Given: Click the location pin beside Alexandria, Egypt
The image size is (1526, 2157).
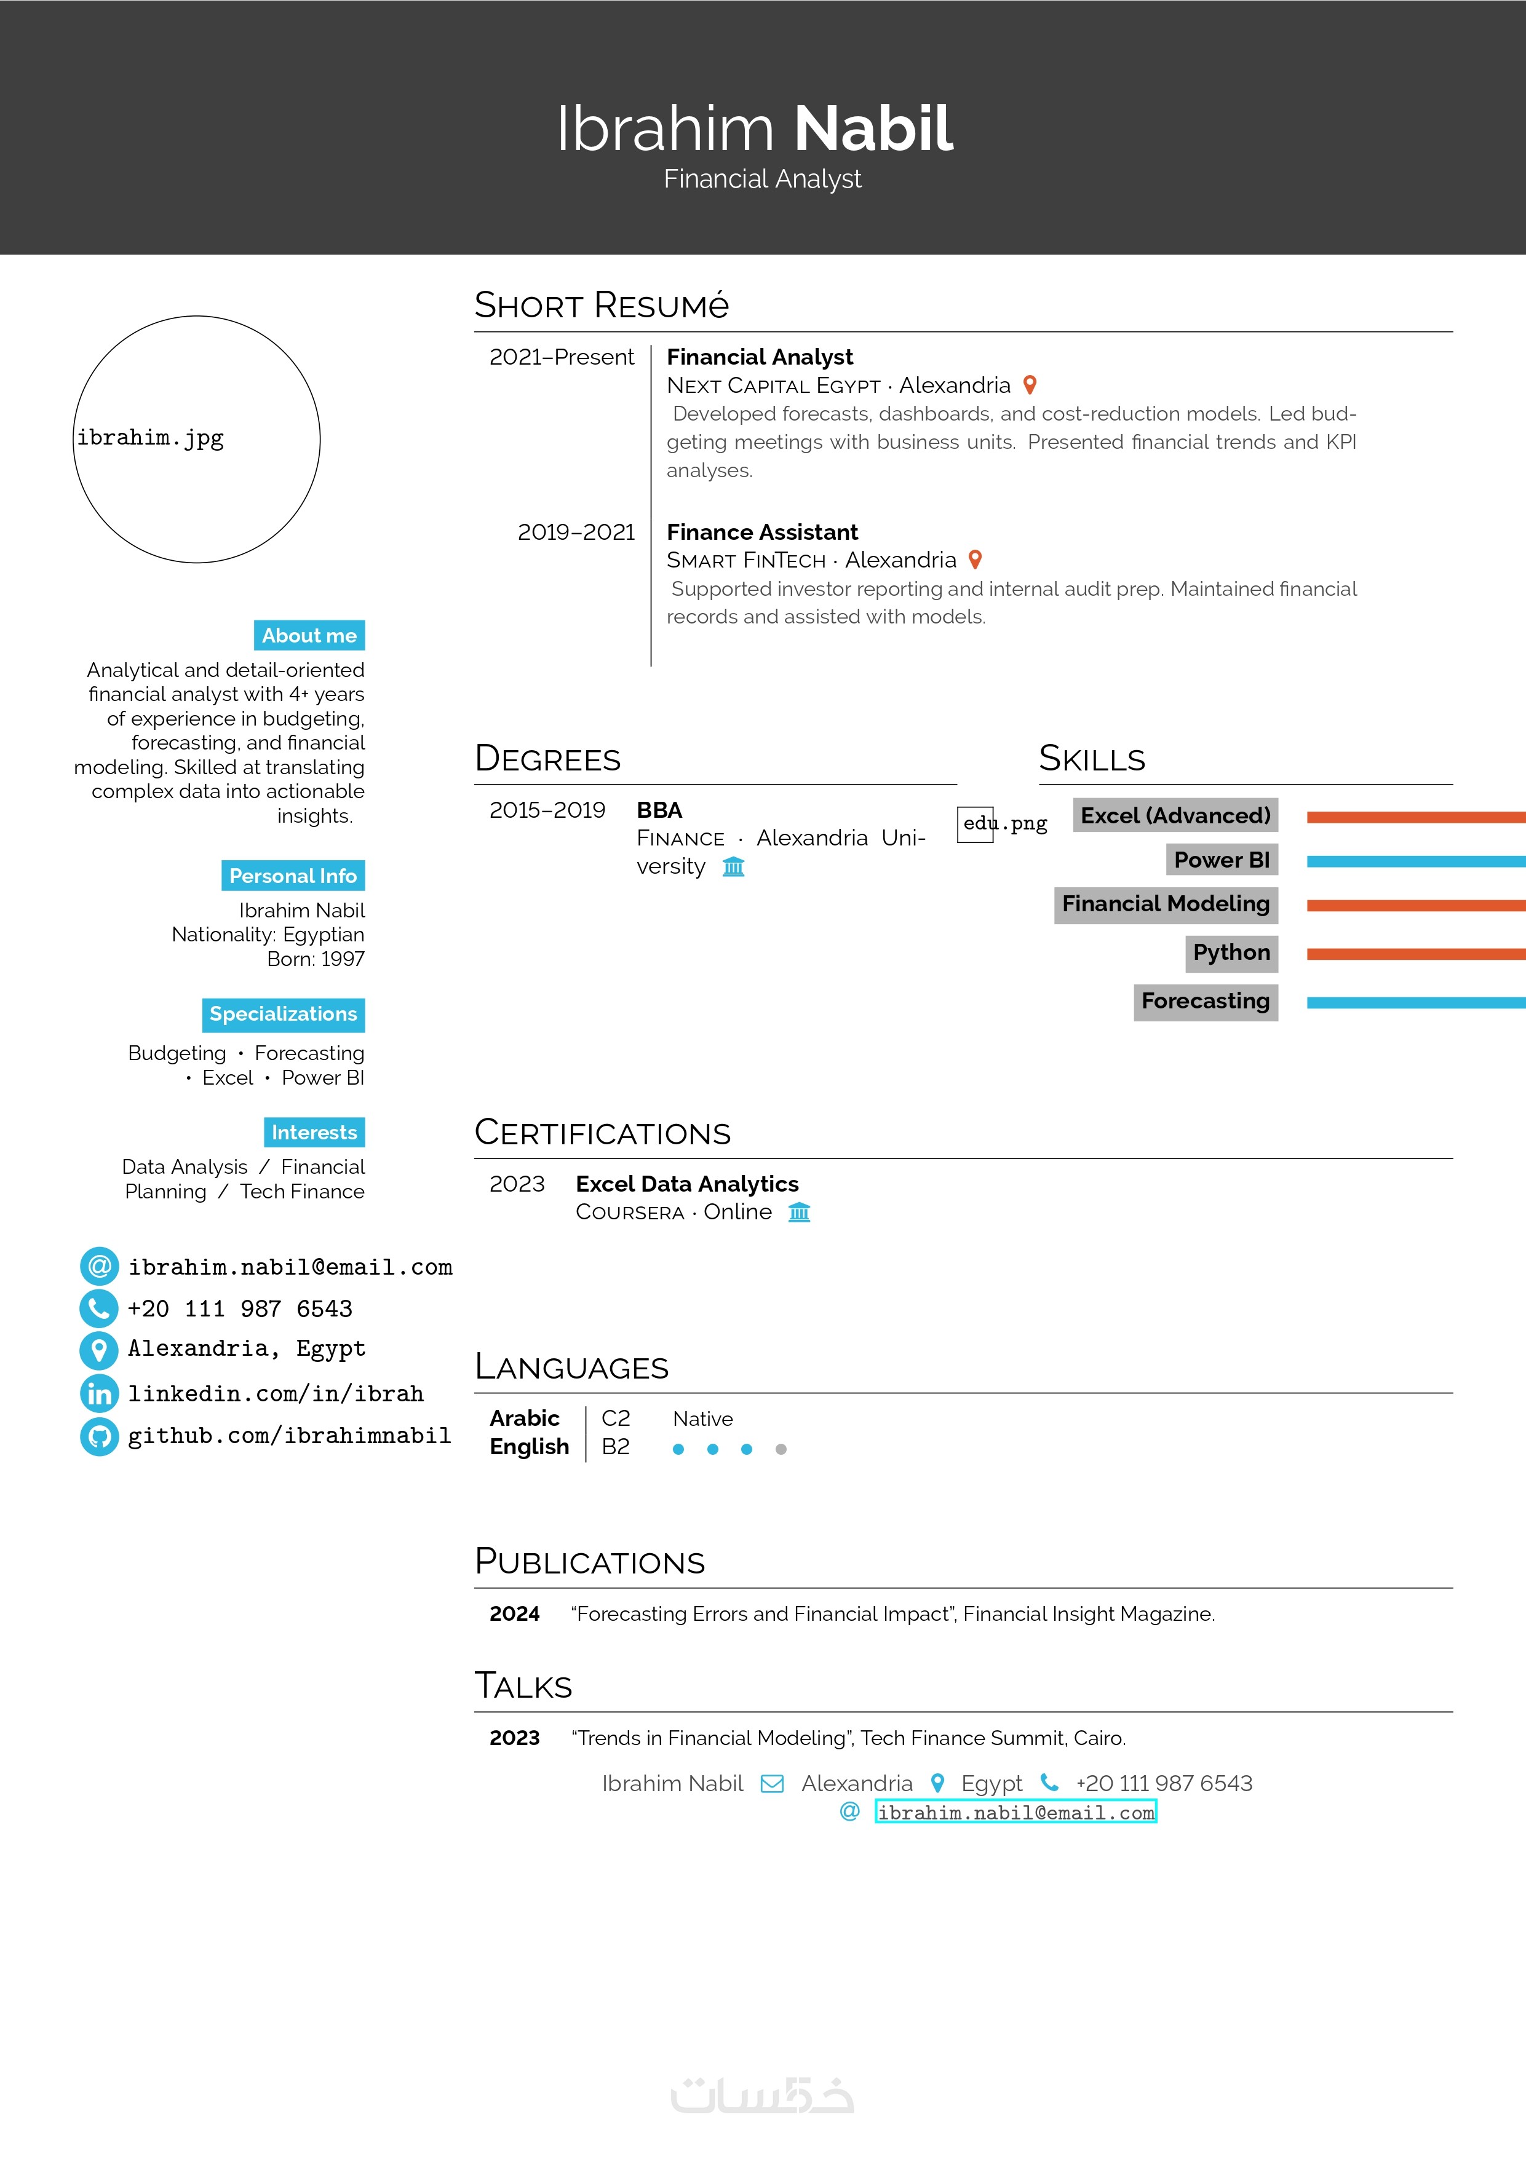Looking at the screenshot, I should [x=98, y=1350].
